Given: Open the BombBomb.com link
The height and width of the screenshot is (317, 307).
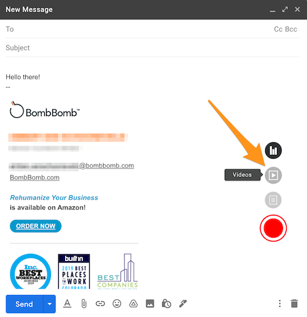Looking at the screenshot, I should (34, 178).
